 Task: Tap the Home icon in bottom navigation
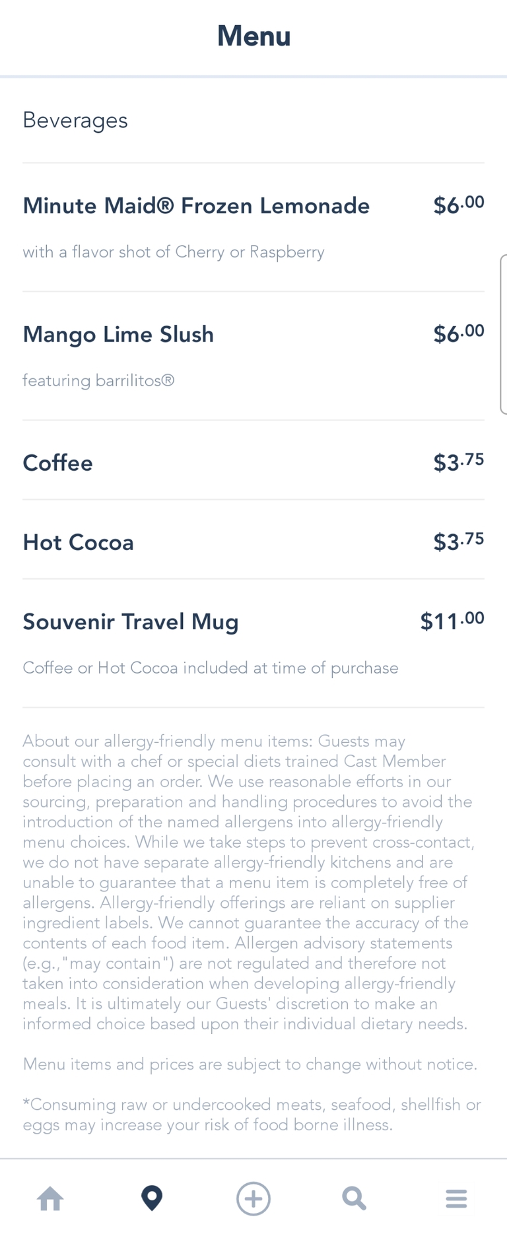(x=50, y=1198)
